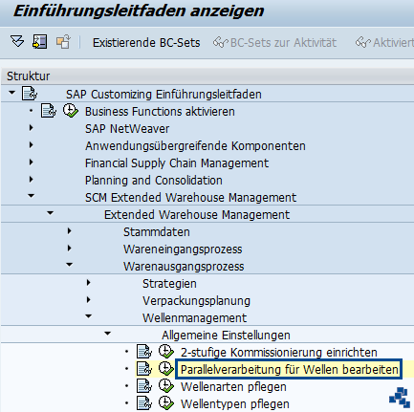Execute activity icon for Wellentypen pflegen

[x=166, y=403]
